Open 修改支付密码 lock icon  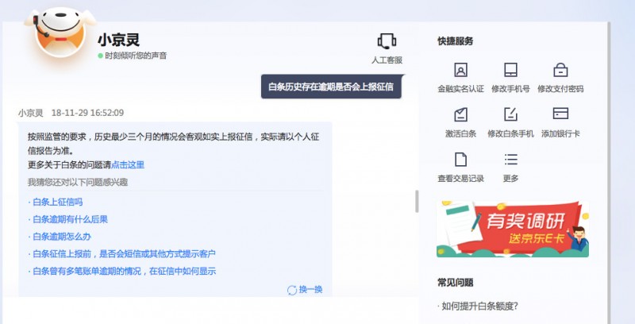(x=560, y=70)
